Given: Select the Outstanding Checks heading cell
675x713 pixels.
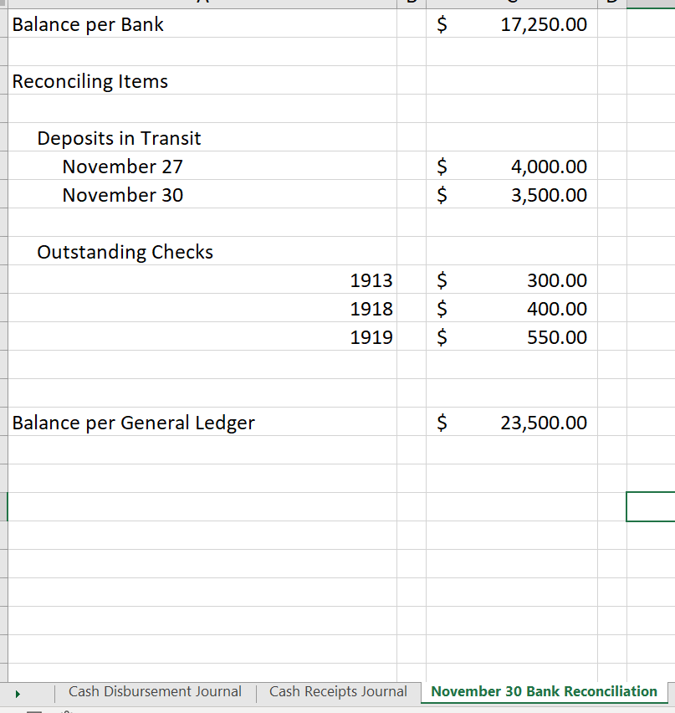Looking at the screenshot, I should pyautogui.click(x=202, y=251).
